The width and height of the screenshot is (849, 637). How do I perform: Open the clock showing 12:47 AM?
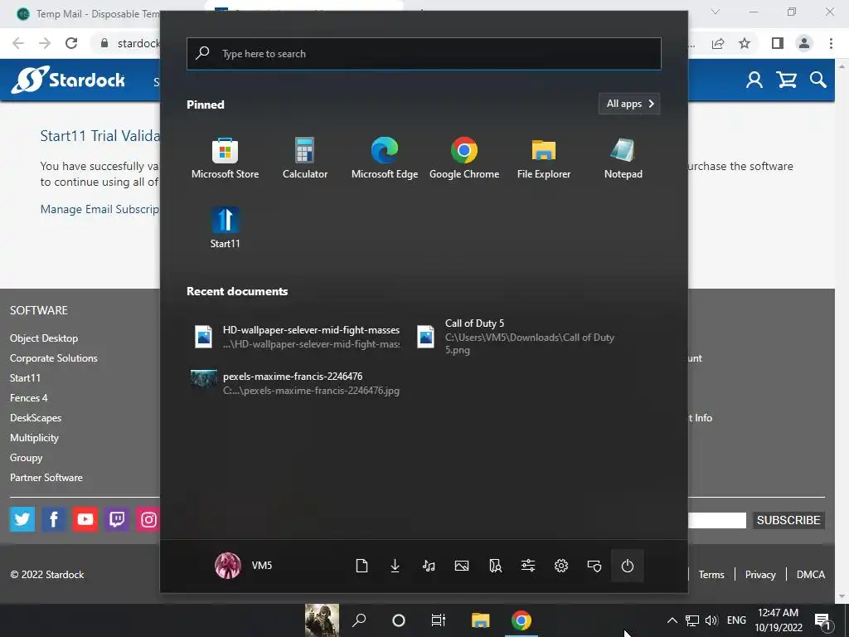coord(779,620)
